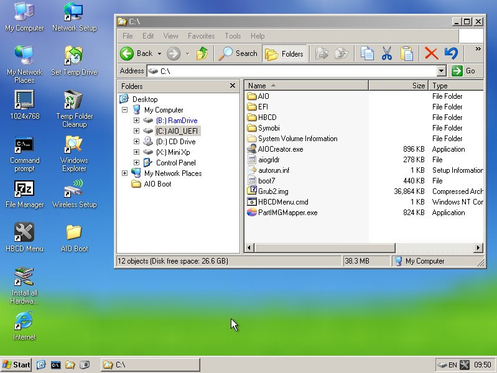
Task: Show desktop from quick launch icon
Action: point(41,365)
